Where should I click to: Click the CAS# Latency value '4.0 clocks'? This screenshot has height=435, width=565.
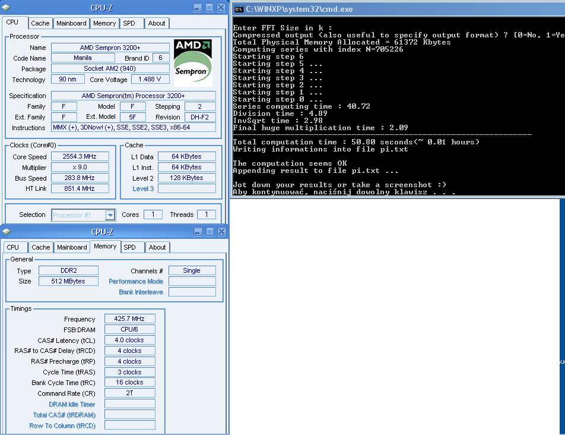[130, 340]
